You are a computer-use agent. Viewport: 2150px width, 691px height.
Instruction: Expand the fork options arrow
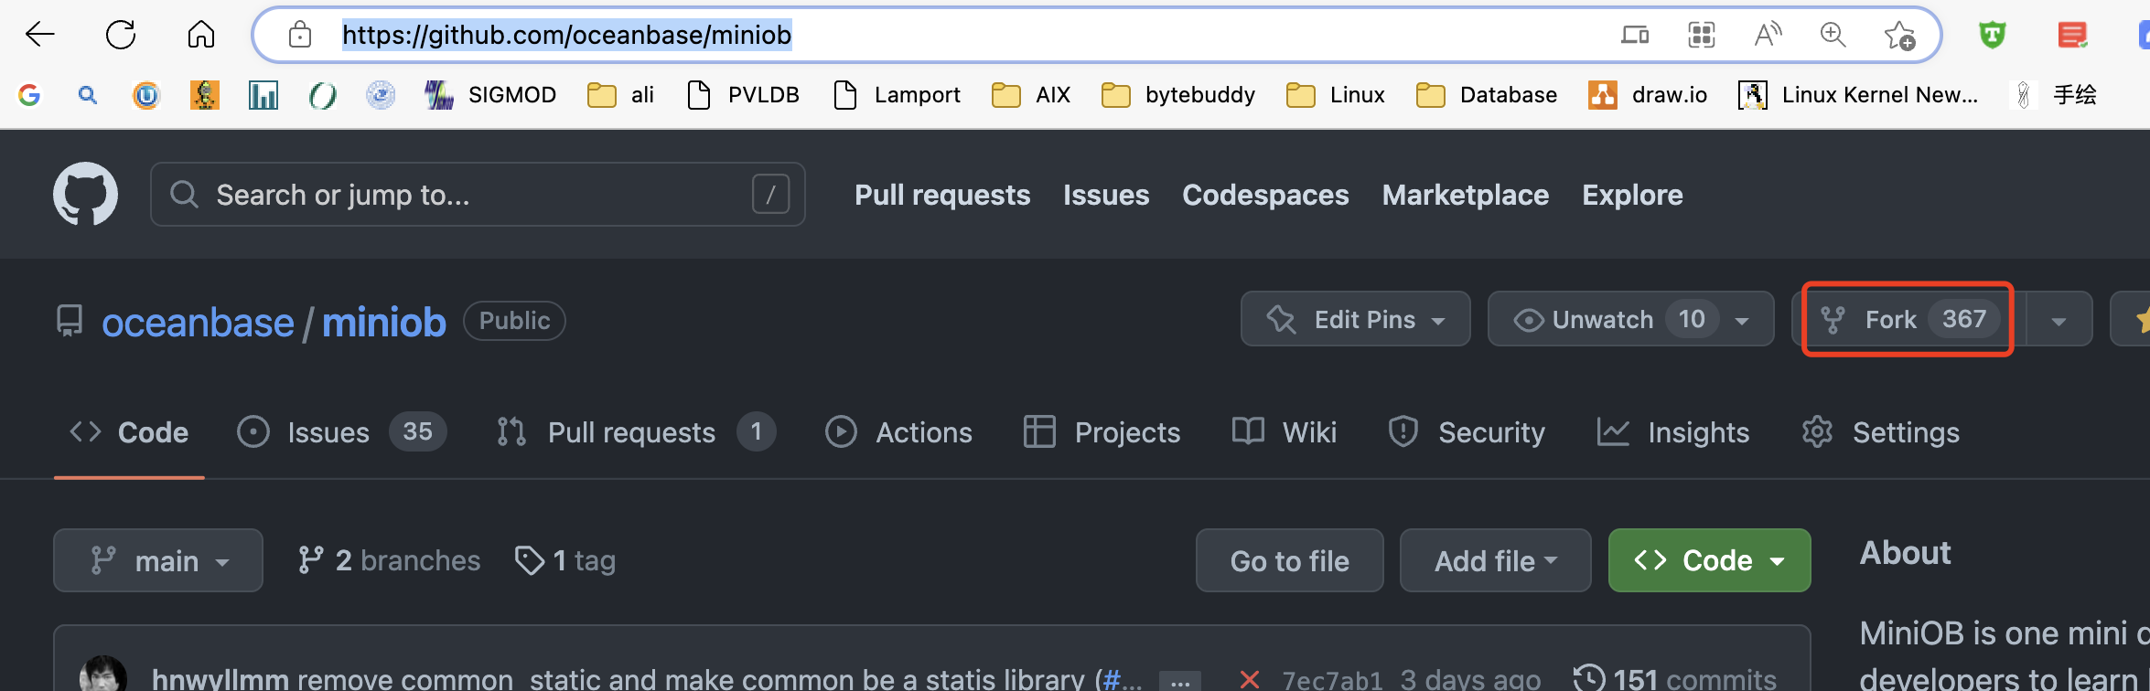pyautogui.click(x=2059, y=320)
